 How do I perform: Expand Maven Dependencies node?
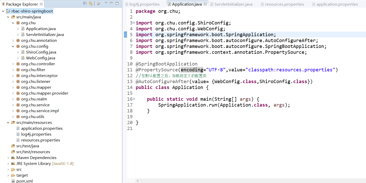[x=8, y=158]
